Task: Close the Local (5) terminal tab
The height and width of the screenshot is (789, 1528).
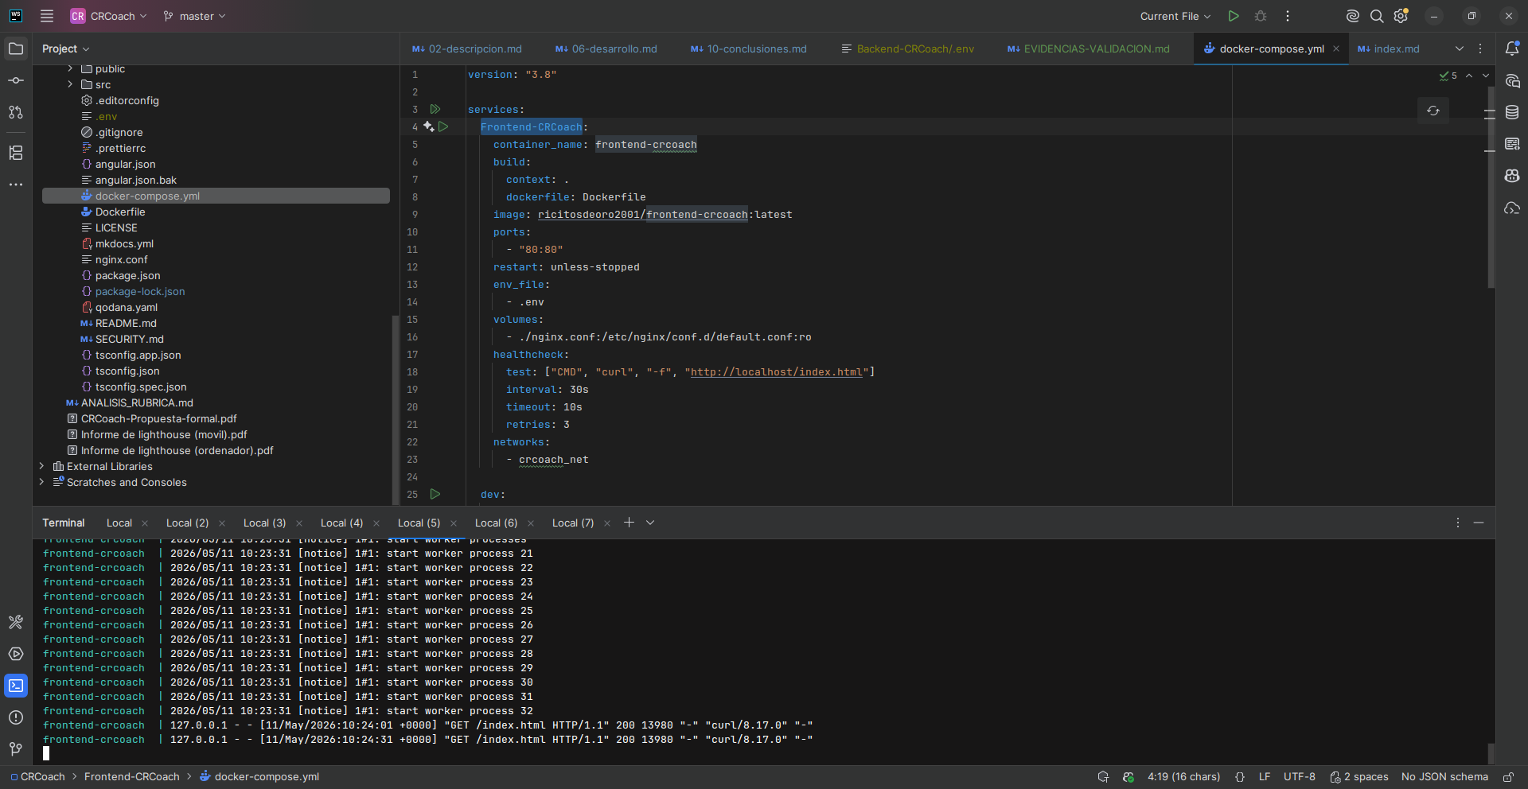Action: (x=454, y=523)
